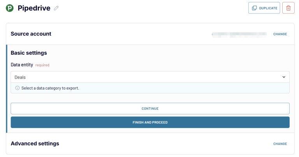Screen dimensions: 299x157
Task: Expand the dropdown chevron in Data entity
Action: click(284, 77)
